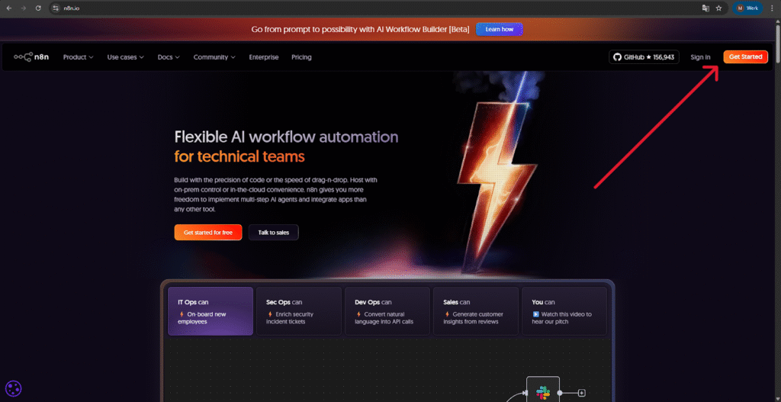
Task: Open Chrome three-dot menu
Action: tap(772, 8)
